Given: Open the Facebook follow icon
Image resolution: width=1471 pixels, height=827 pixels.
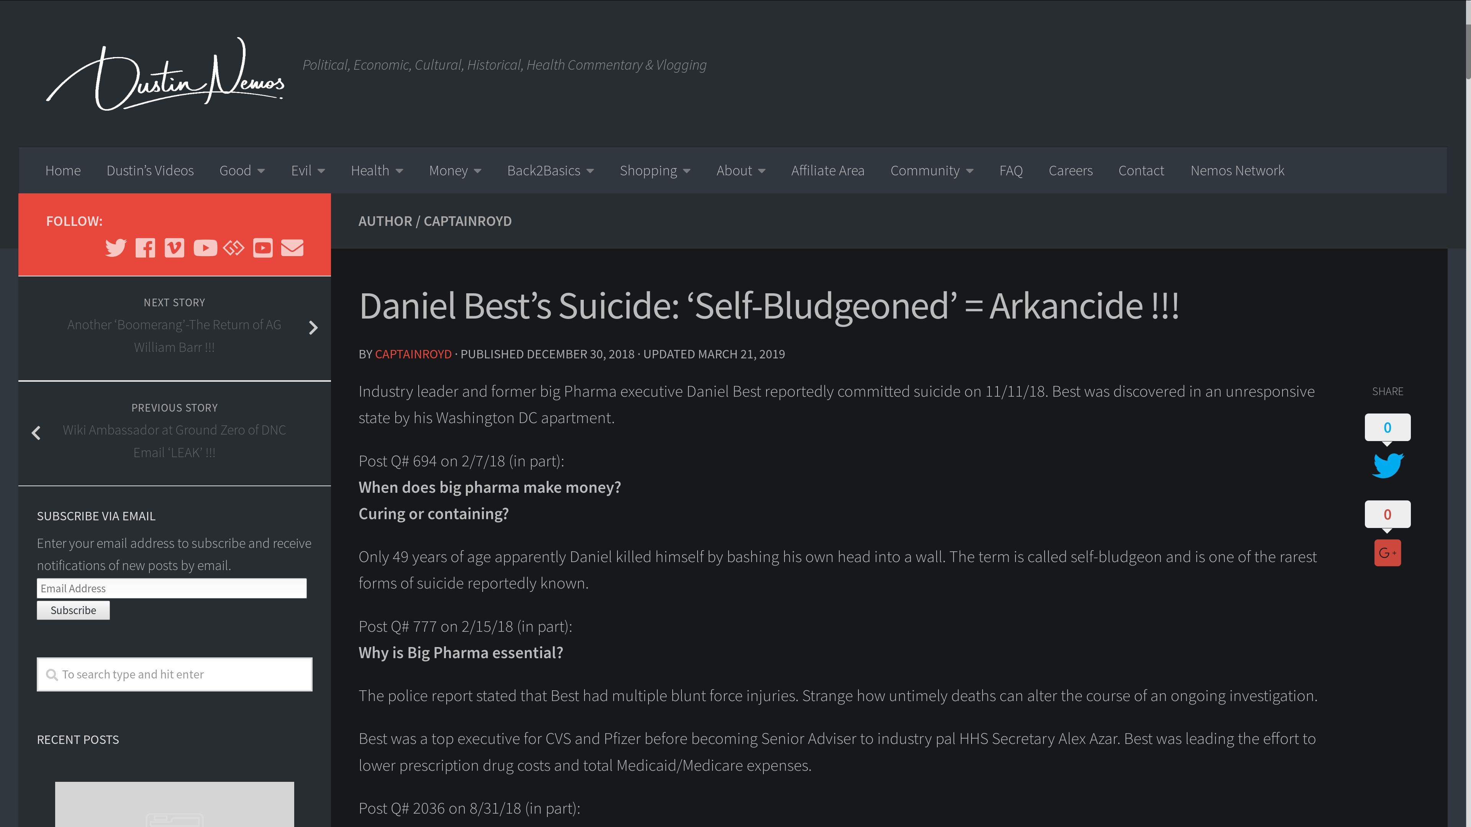Looking at the screenshot, I should pyautogui.click(x=145, y=248).
